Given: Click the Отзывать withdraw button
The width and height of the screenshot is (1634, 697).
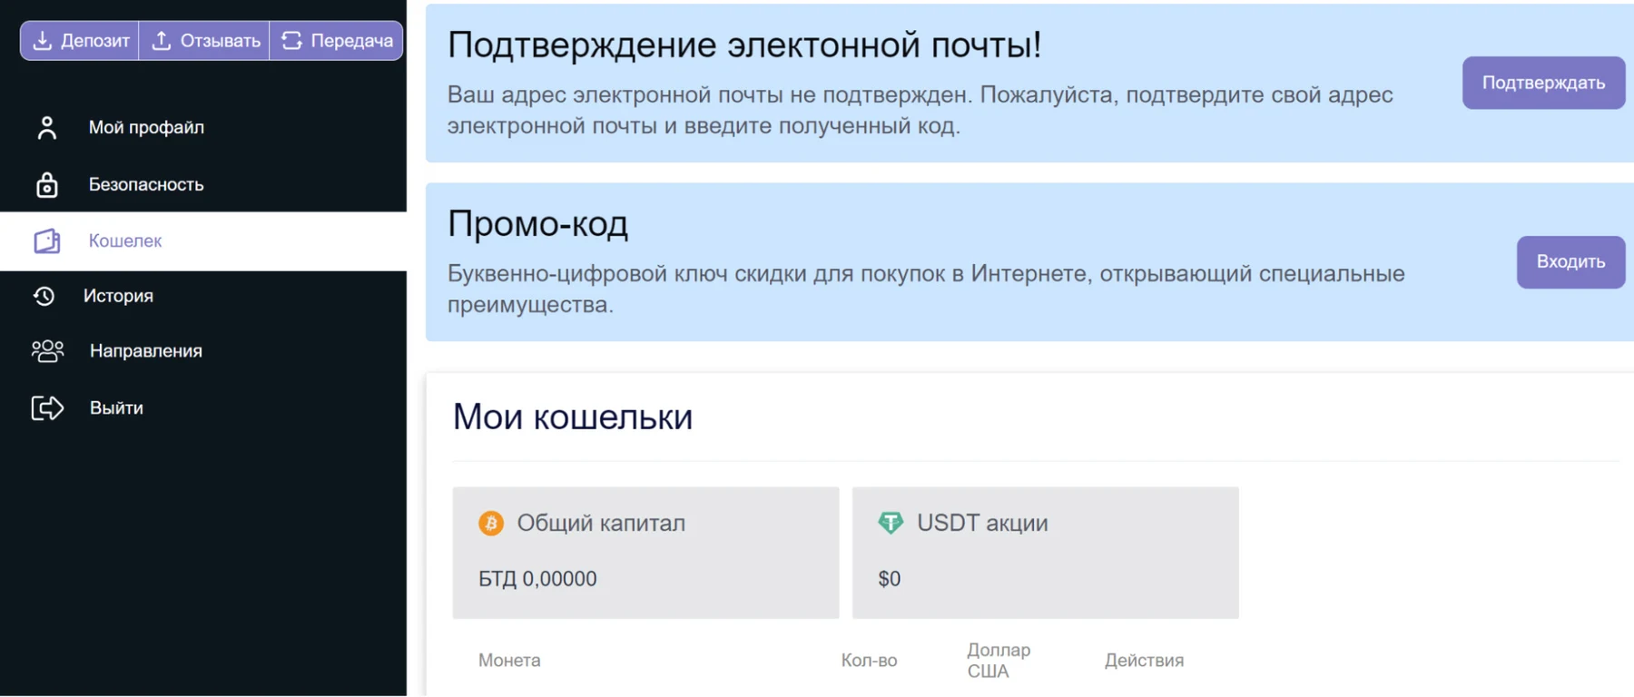Looking at the screenshot, I should coord(204,41).
